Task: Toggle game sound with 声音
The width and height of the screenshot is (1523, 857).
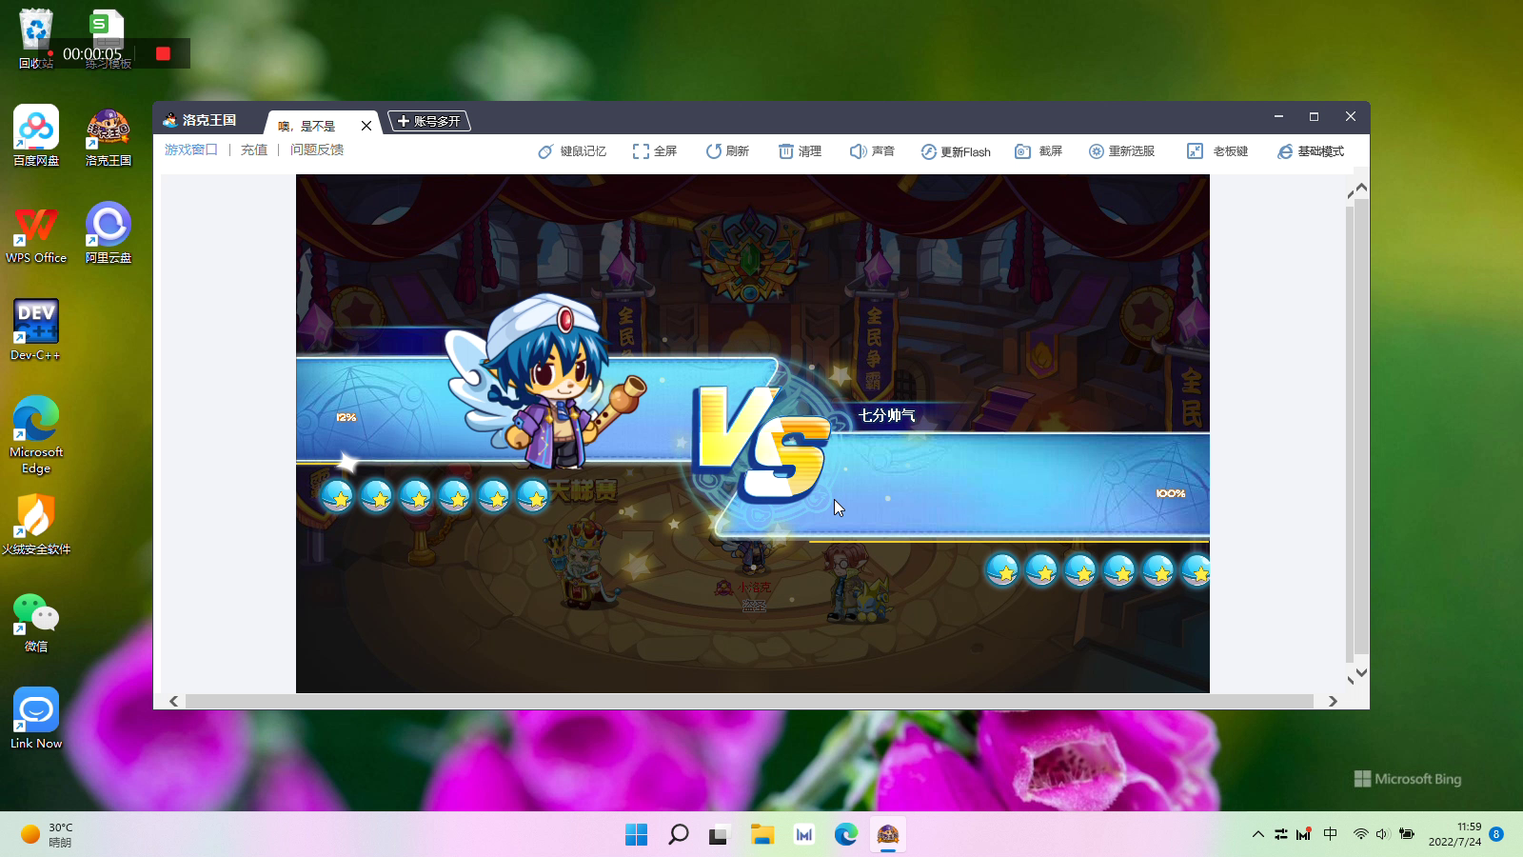Action: [872, 151]
